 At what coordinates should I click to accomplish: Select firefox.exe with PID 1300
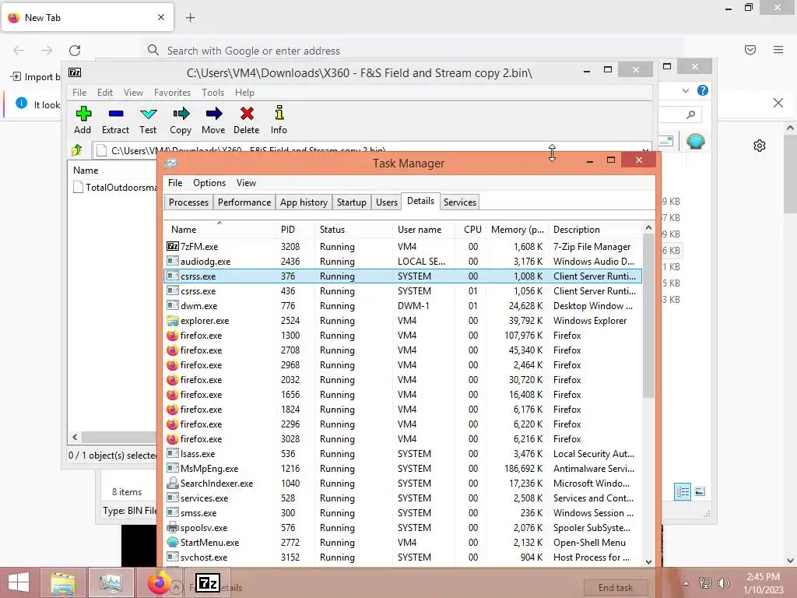pyautogui.click(x=402, y=335)
